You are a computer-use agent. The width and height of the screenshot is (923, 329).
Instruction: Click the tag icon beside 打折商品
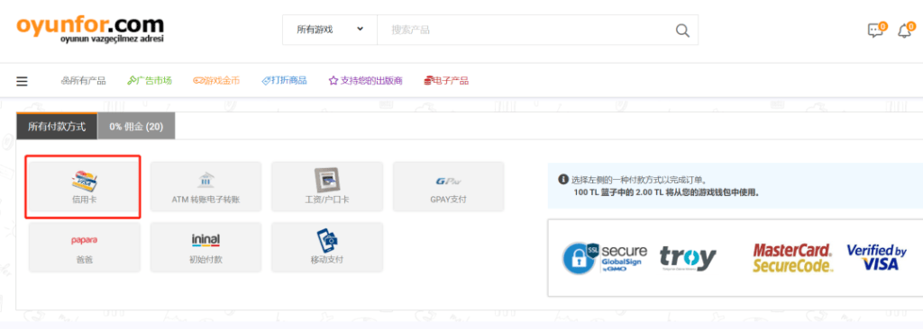[x=266, y=81]
